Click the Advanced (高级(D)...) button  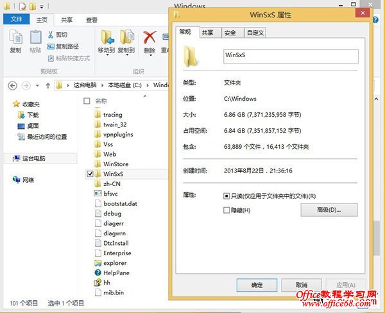(x=329, y=210)
